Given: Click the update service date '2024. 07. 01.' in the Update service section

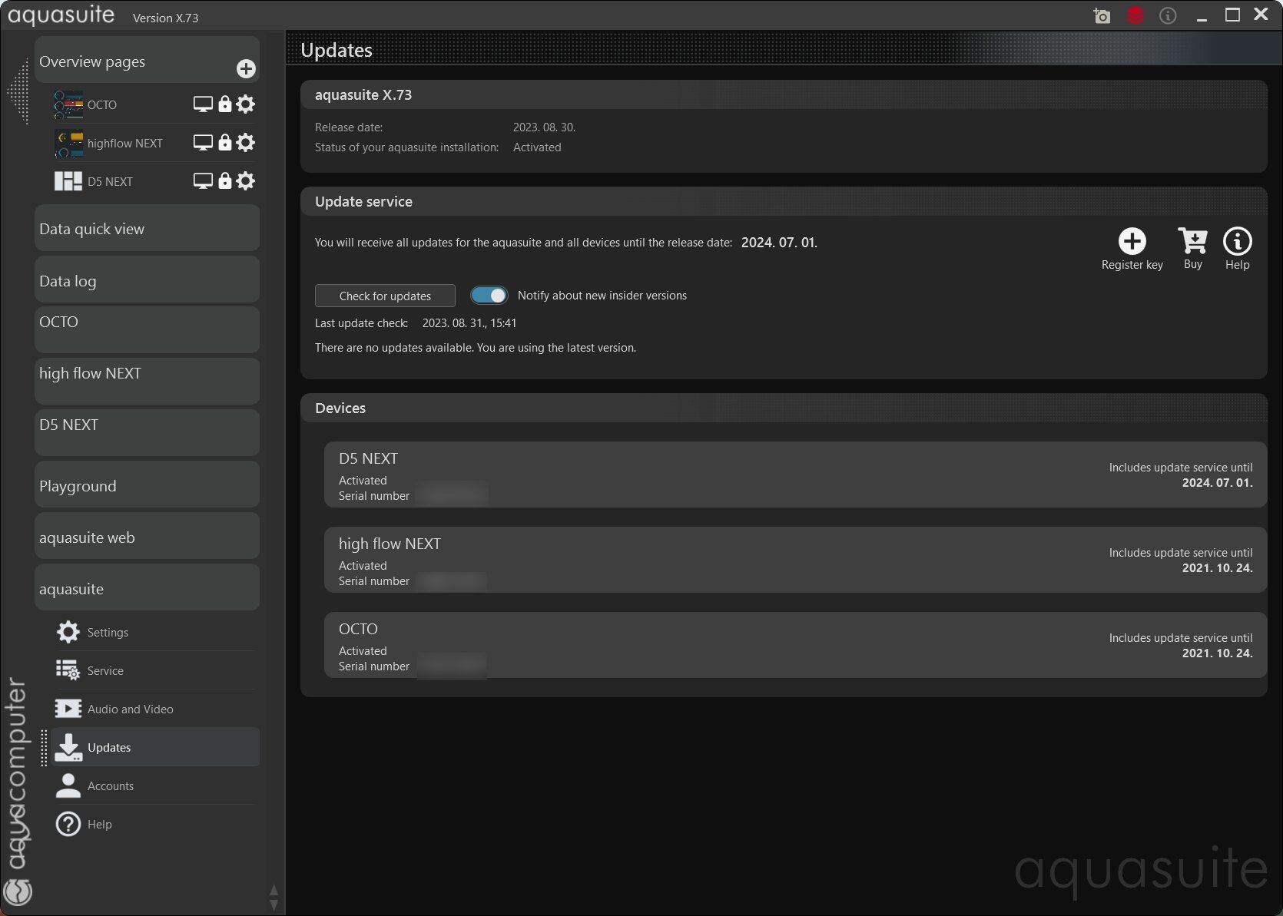Looking at the screenshot, I should click(x=779, y=243).
